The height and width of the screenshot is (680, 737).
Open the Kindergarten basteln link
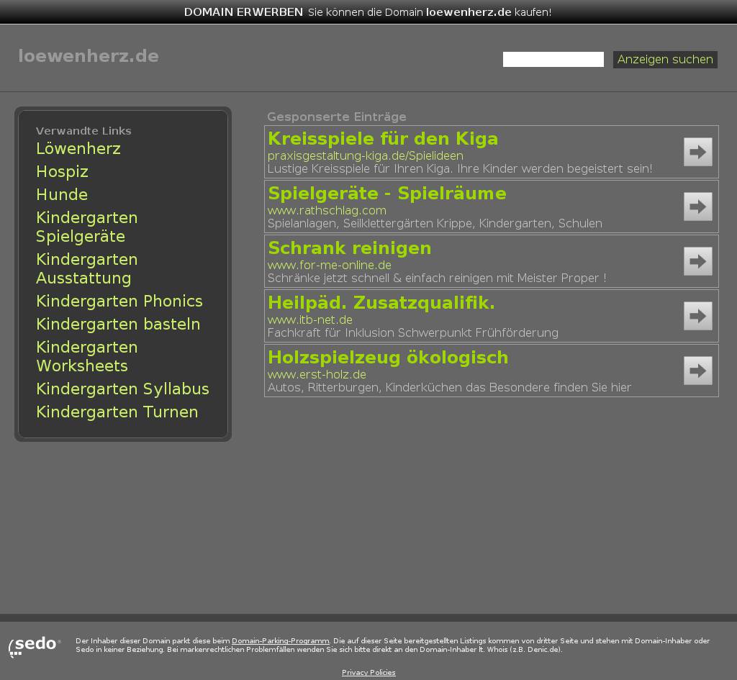tap(118, 325)
